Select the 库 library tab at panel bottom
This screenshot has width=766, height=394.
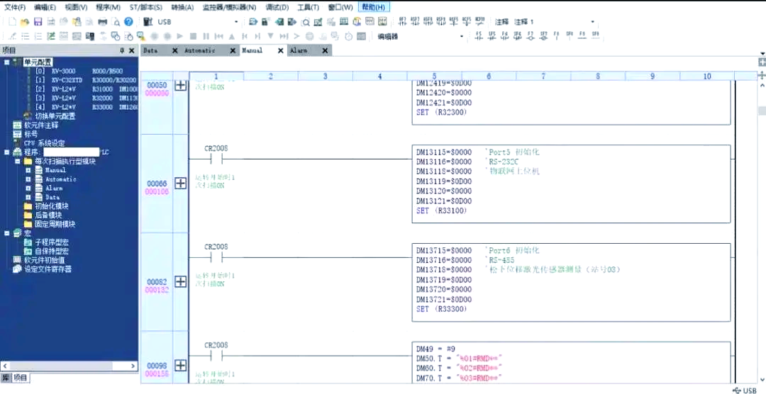6,378
